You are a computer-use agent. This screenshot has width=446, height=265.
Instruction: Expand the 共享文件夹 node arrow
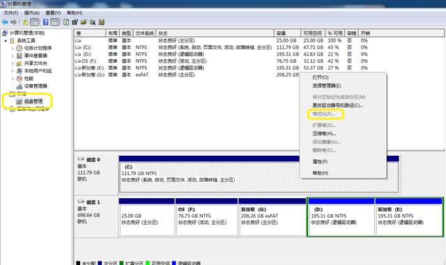coord(13,63)
